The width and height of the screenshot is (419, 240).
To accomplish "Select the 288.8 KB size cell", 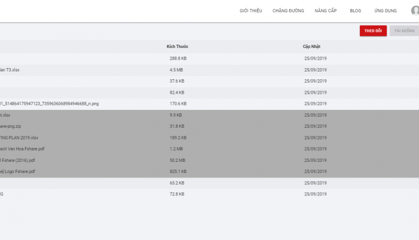I will pyautogui.click(x=178, y=59).
